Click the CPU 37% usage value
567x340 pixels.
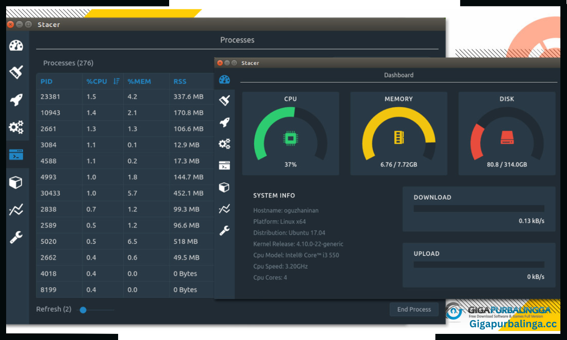click(290, 165)
